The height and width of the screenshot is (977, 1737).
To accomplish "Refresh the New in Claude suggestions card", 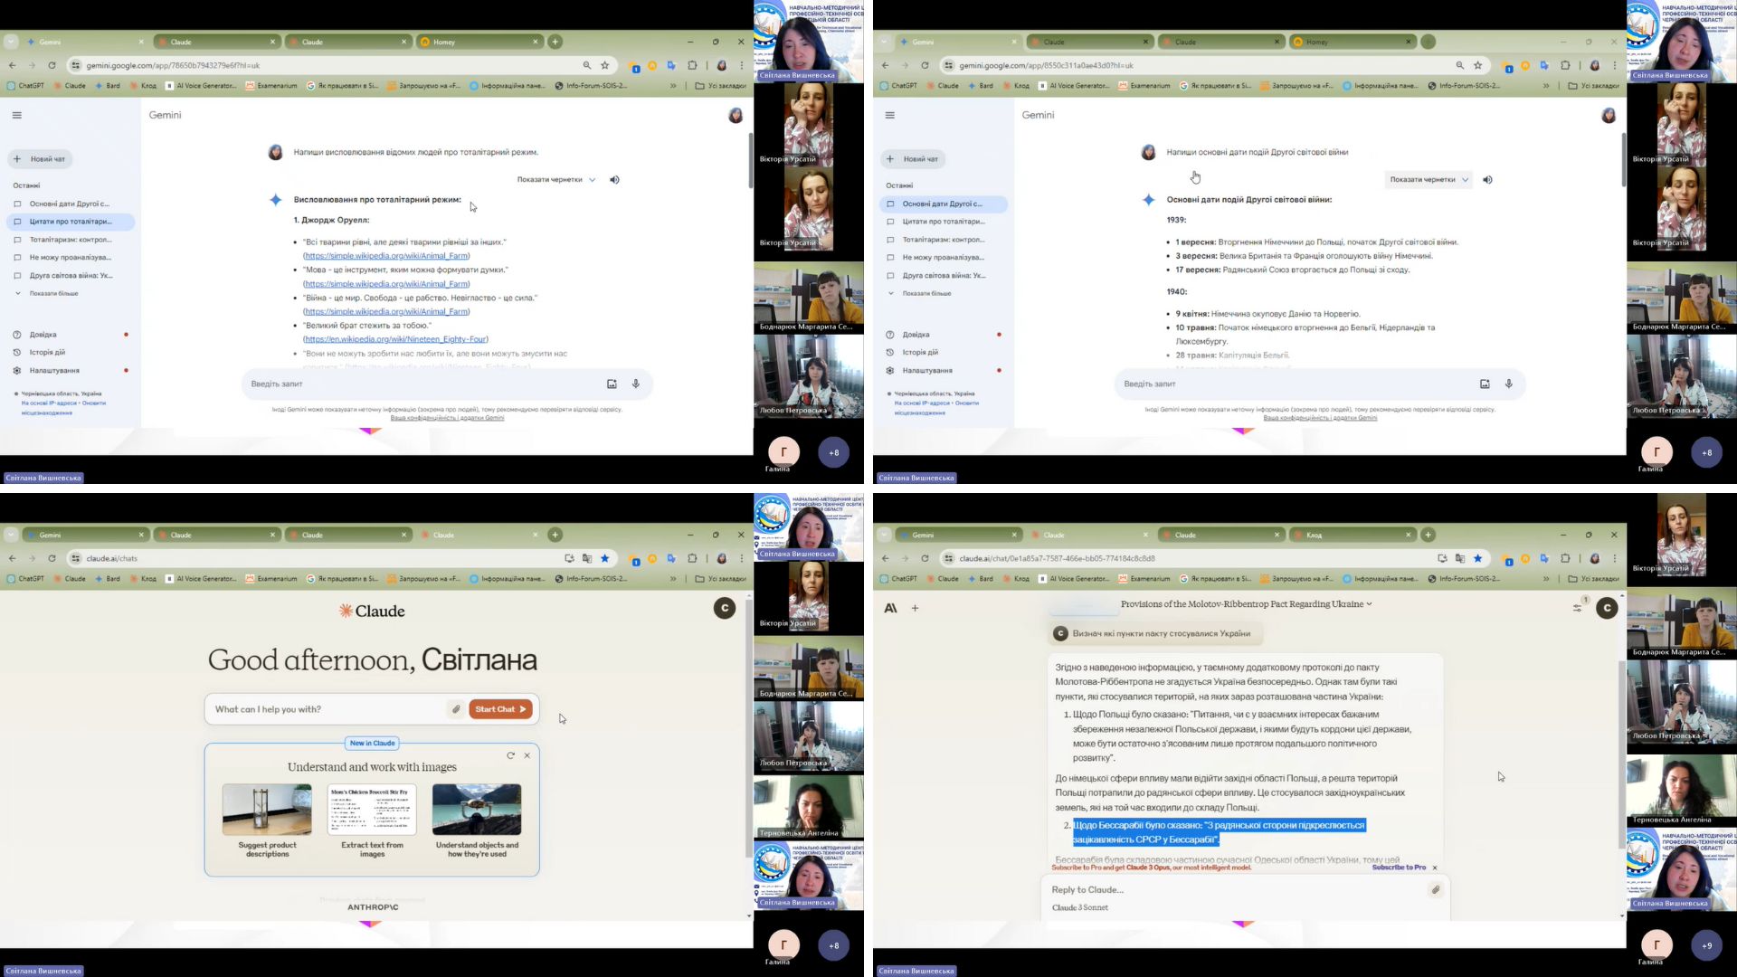I will [510, 755].
